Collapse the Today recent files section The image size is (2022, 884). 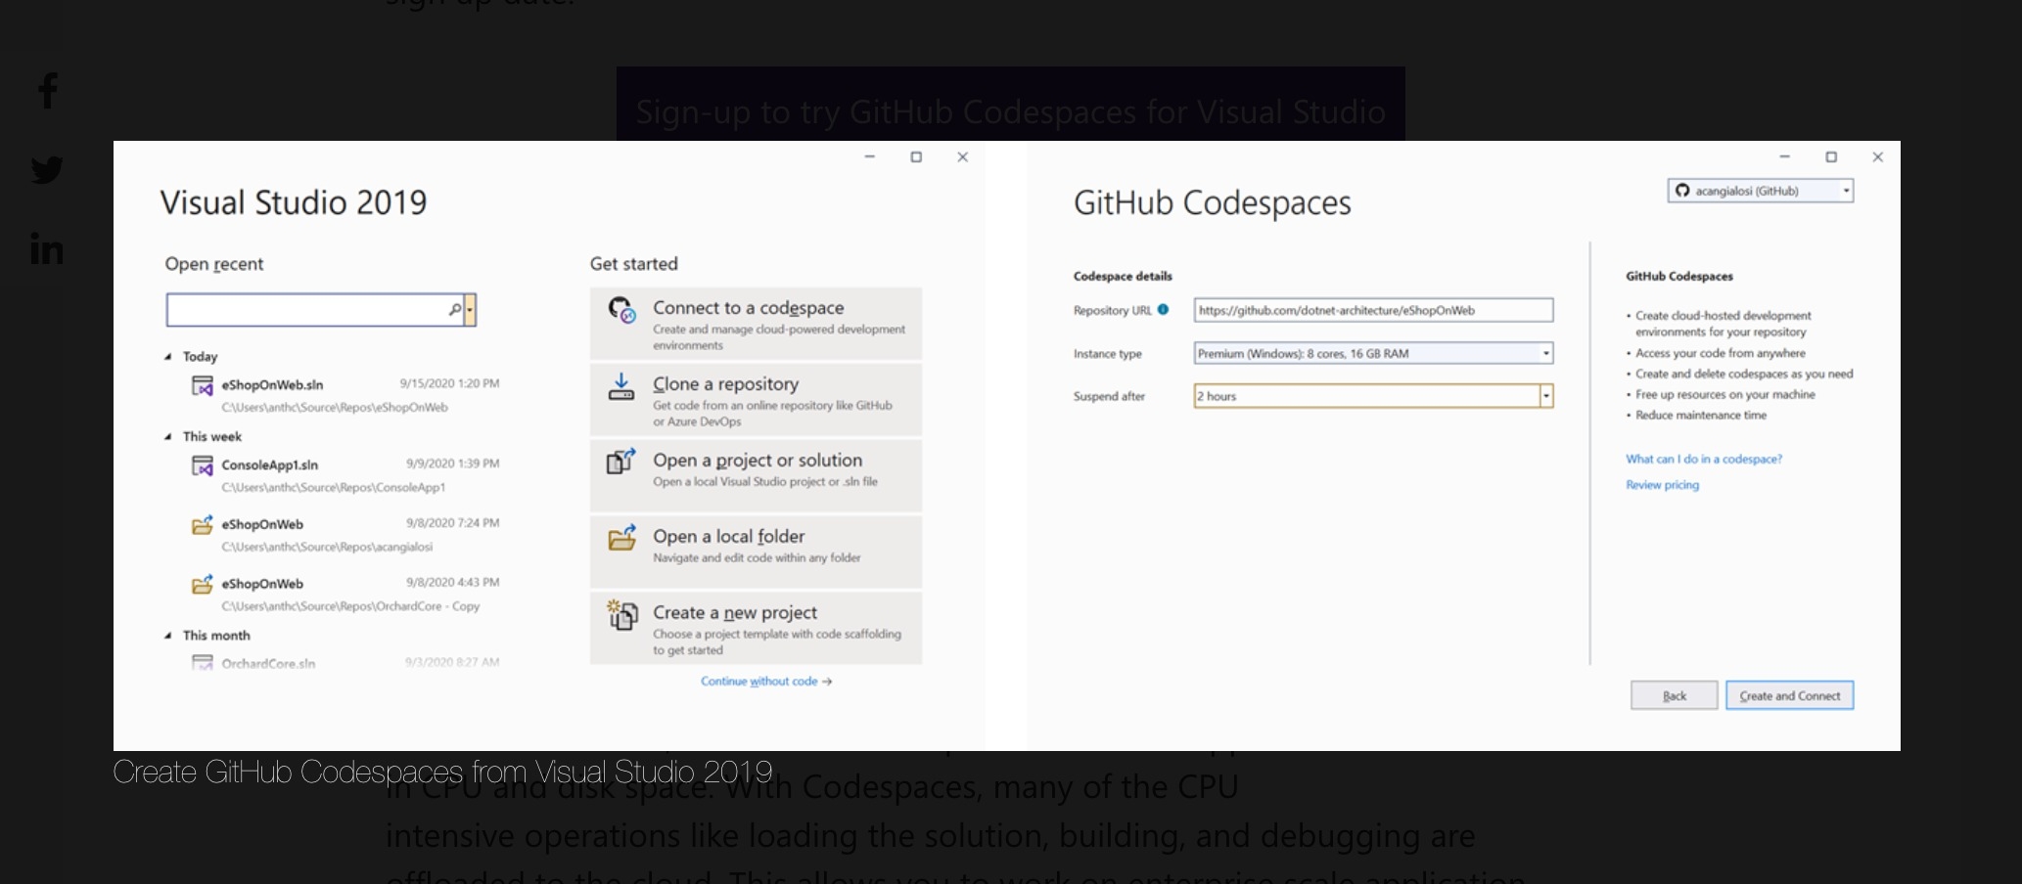pyautogui.click(x=170, y=356)
